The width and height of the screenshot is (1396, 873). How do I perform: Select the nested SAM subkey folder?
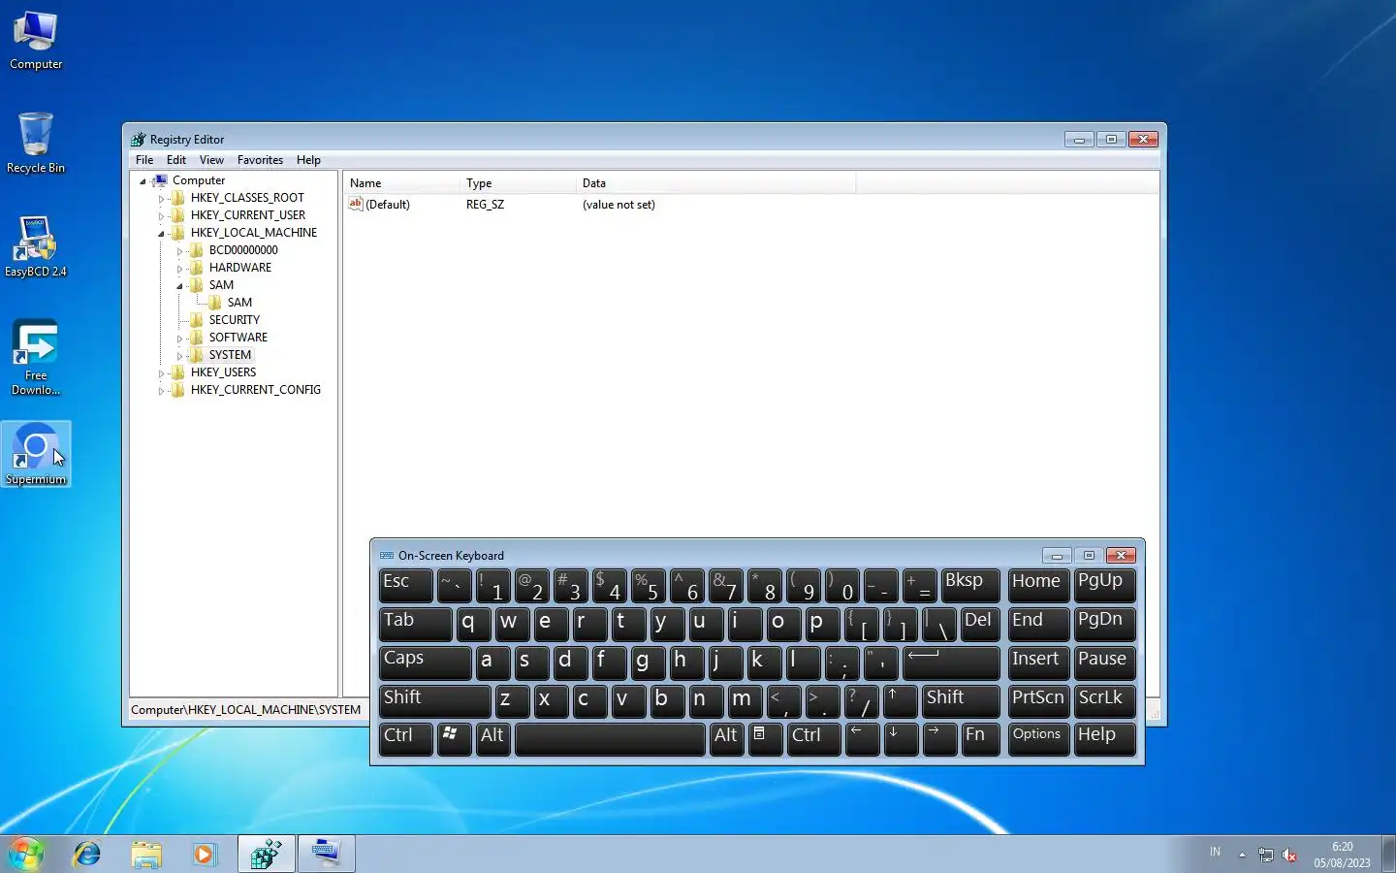[x=214, y=303]
